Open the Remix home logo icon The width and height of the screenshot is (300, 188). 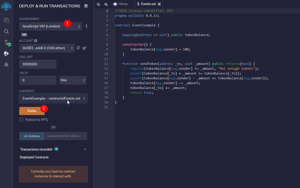coord(6,7)
